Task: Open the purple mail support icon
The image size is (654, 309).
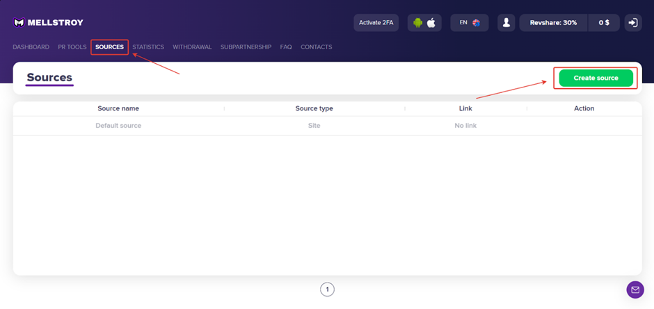Action: point(635,290)
